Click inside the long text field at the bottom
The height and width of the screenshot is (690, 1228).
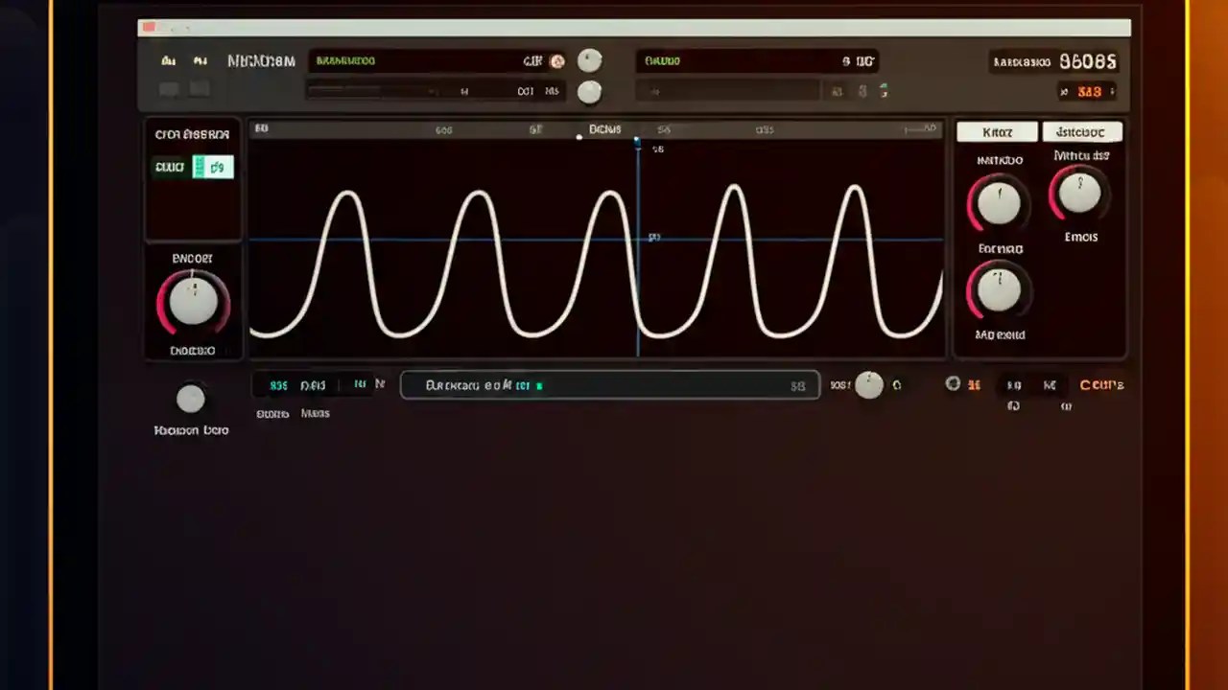pos(610,385)
